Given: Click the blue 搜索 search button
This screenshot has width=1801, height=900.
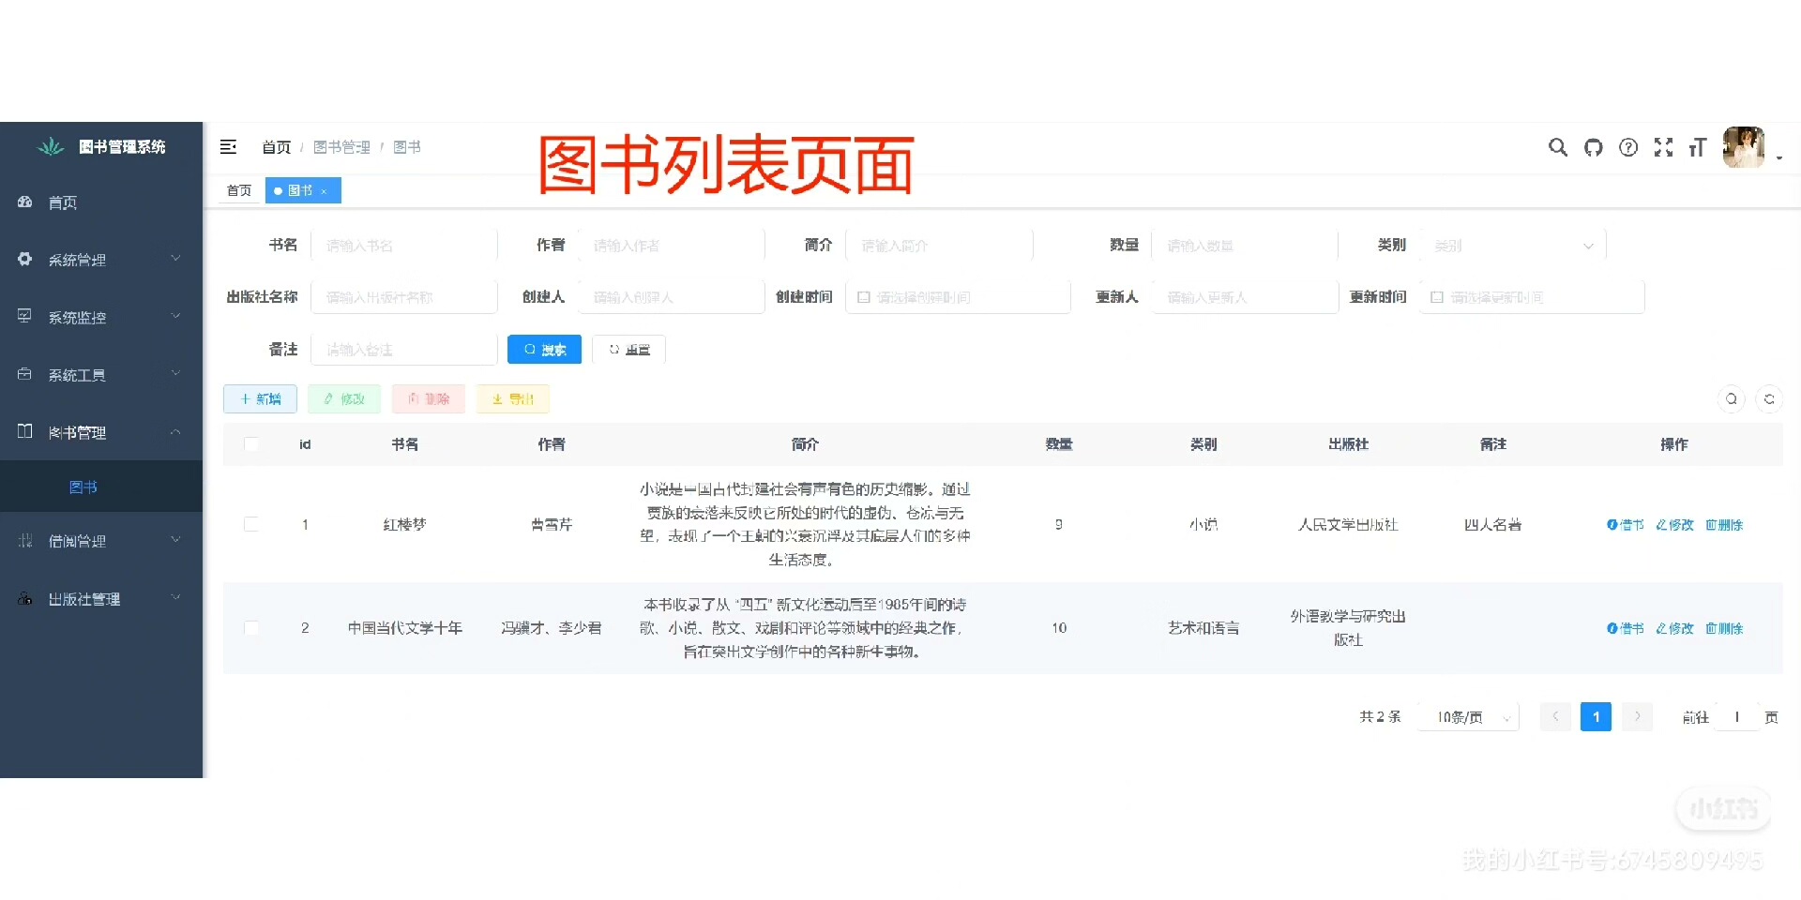Looking at the screenshot, I should (x=544, y=350).
